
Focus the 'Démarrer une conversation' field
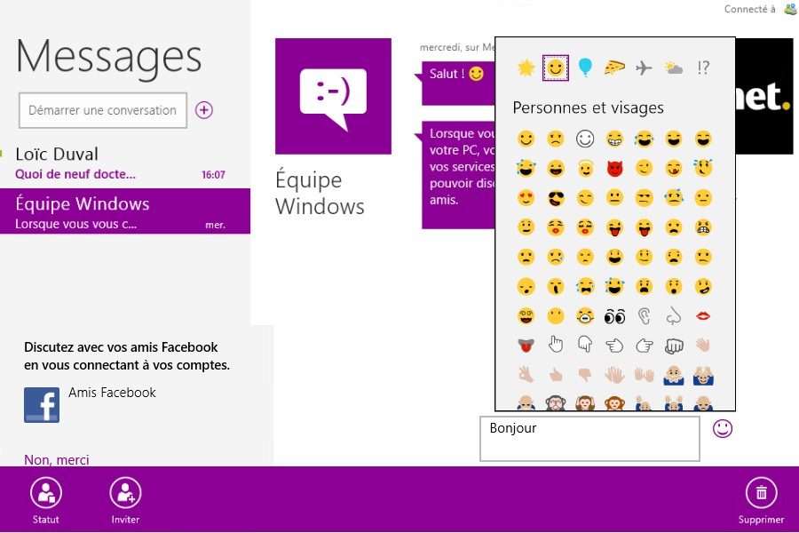(103, 110)
